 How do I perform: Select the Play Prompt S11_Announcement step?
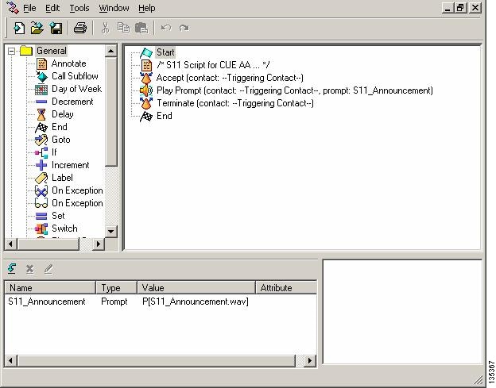[x=294, y=90]
